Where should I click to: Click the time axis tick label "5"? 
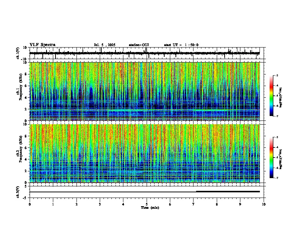pyautogui.click(x=147, y=204)
